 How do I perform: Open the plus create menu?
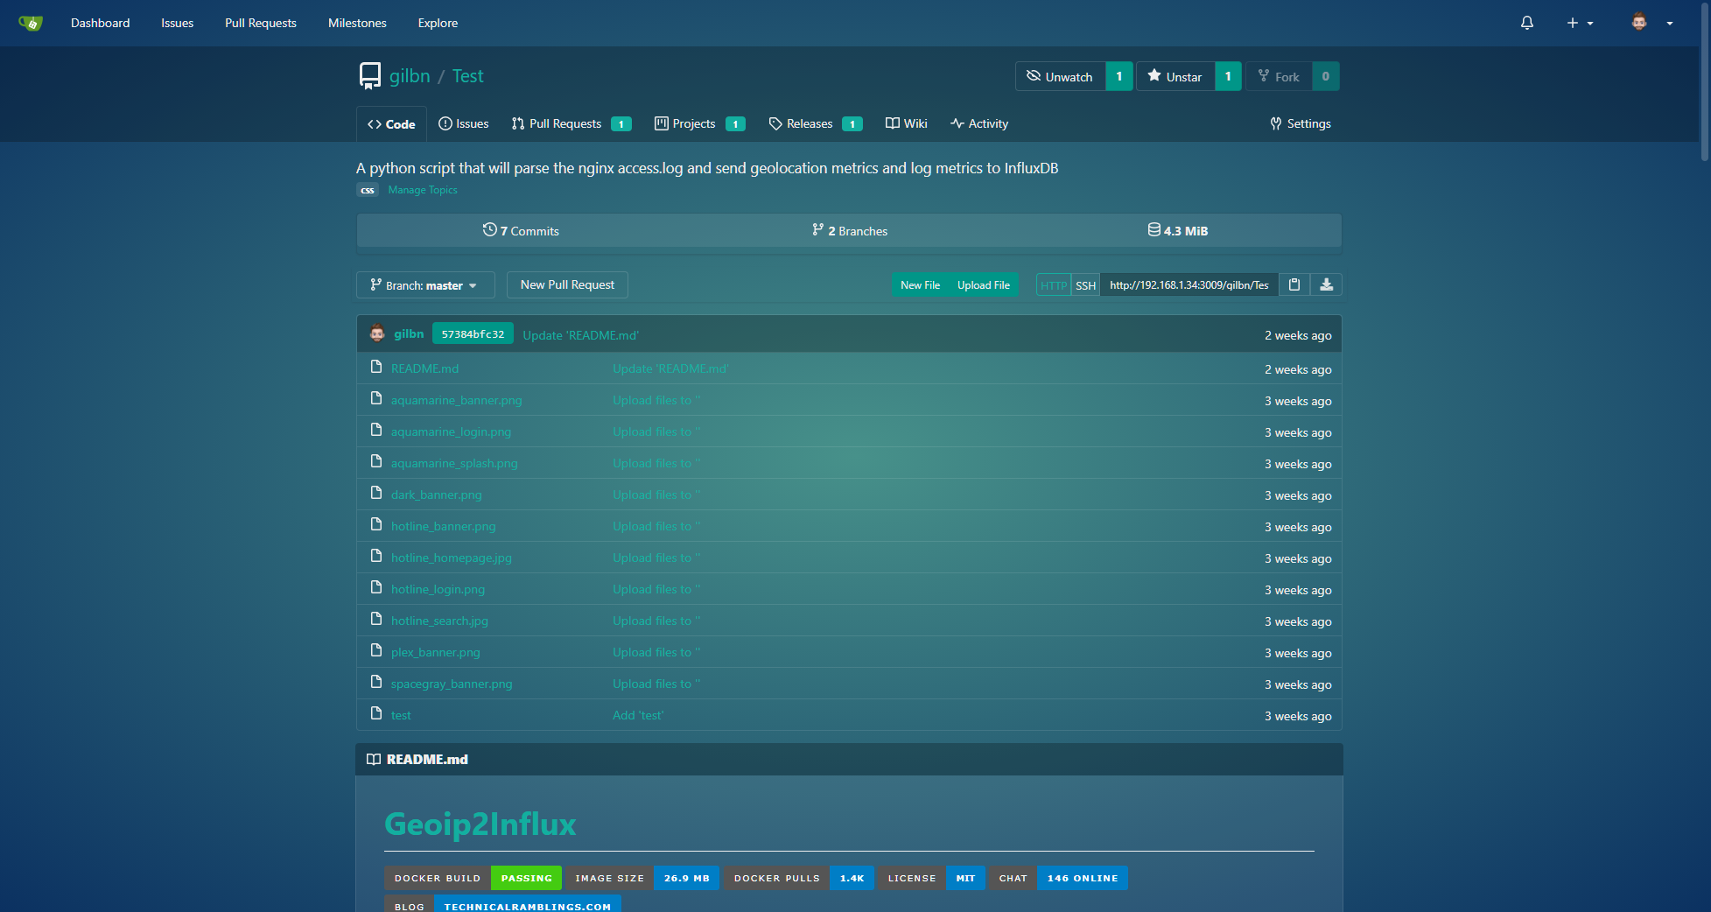(1579, 23)
